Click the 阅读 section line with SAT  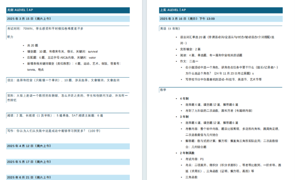pos(55,115)
